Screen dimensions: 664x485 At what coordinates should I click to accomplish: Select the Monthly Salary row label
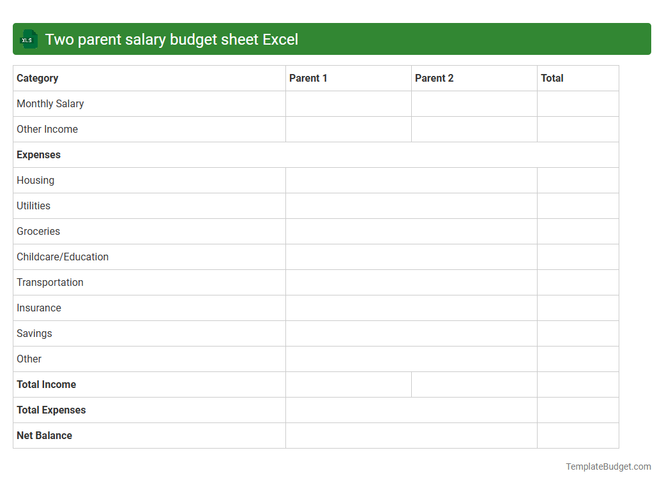pyautogui.click(x=50, y=103)
